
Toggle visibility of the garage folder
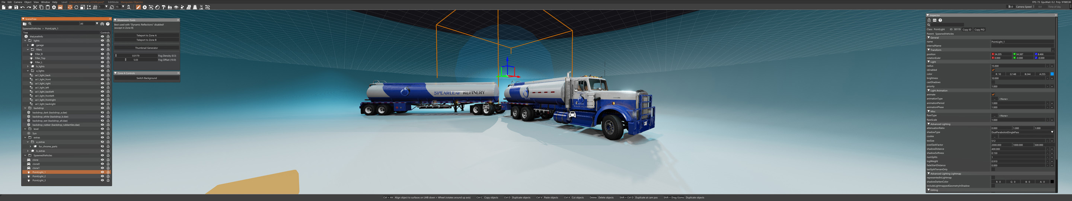point(102,45)
